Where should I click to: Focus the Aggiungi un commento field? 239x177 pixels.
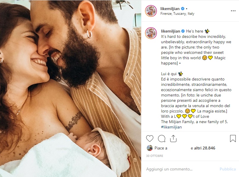pyautogui.click(x=181, y=169)
